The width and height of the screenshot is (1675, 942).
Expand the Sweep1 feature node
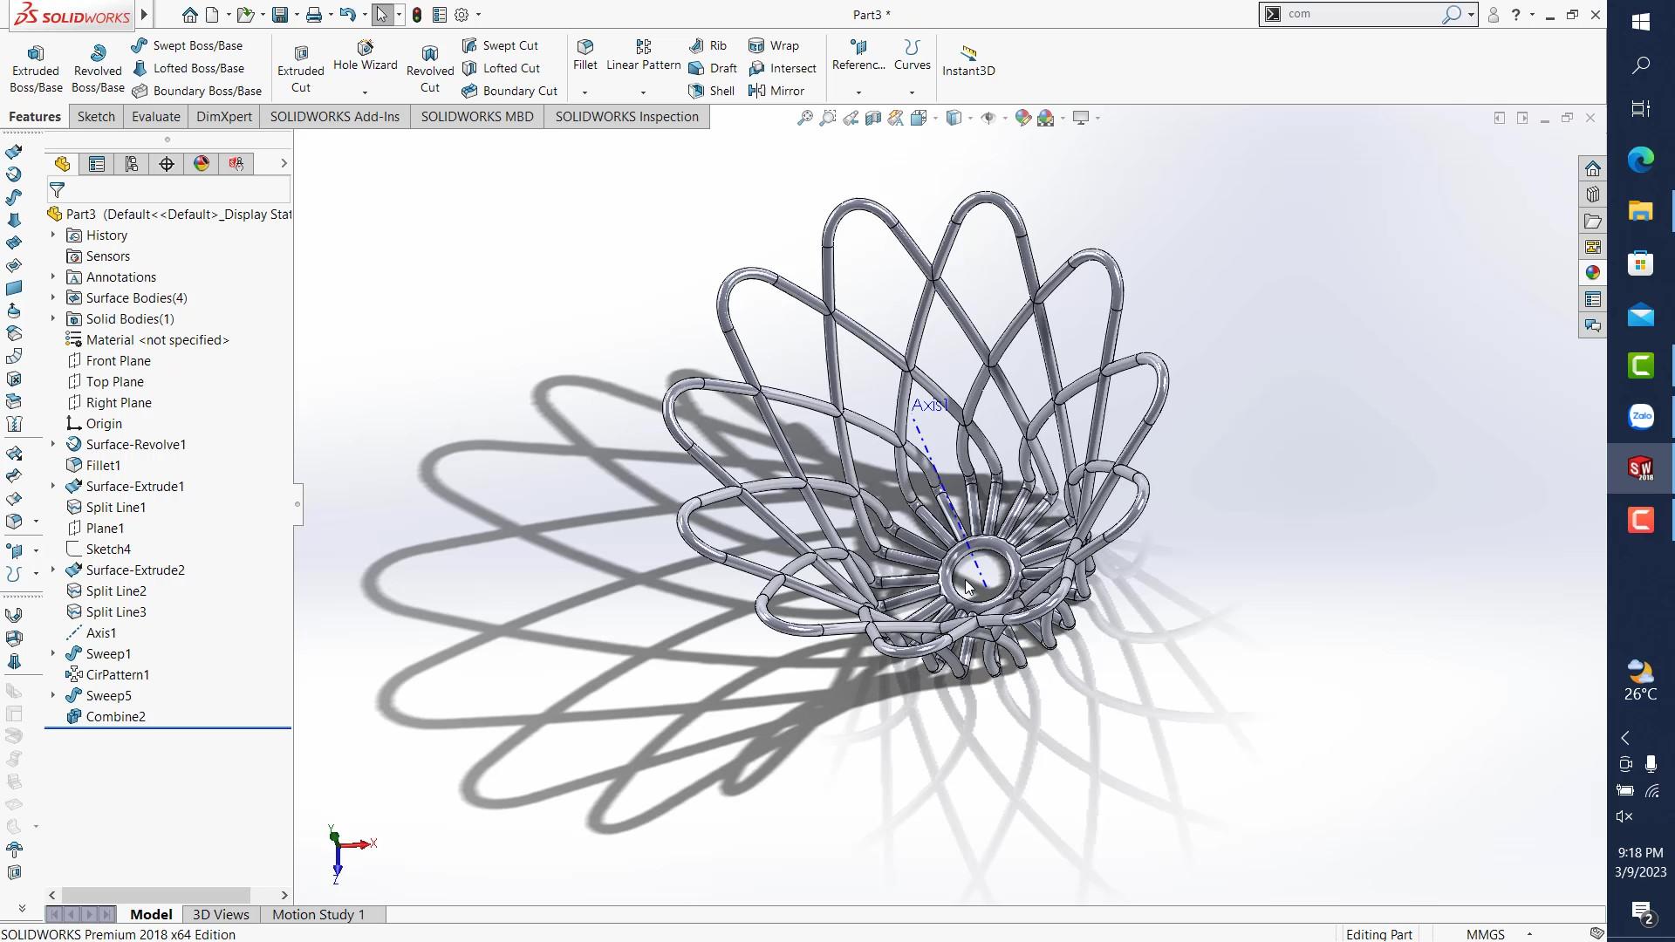(x=52, y=654)
